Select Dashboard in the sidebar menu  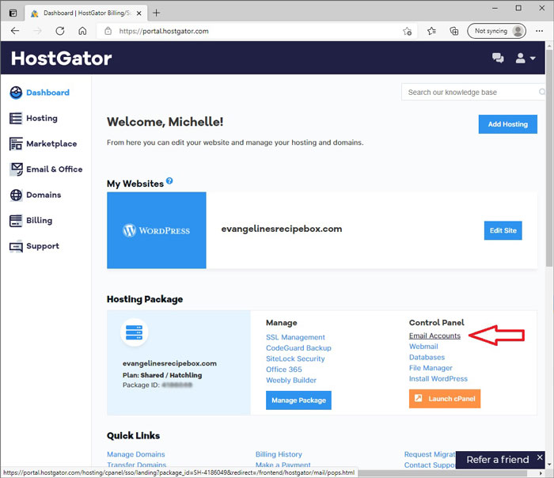[47, 93]
